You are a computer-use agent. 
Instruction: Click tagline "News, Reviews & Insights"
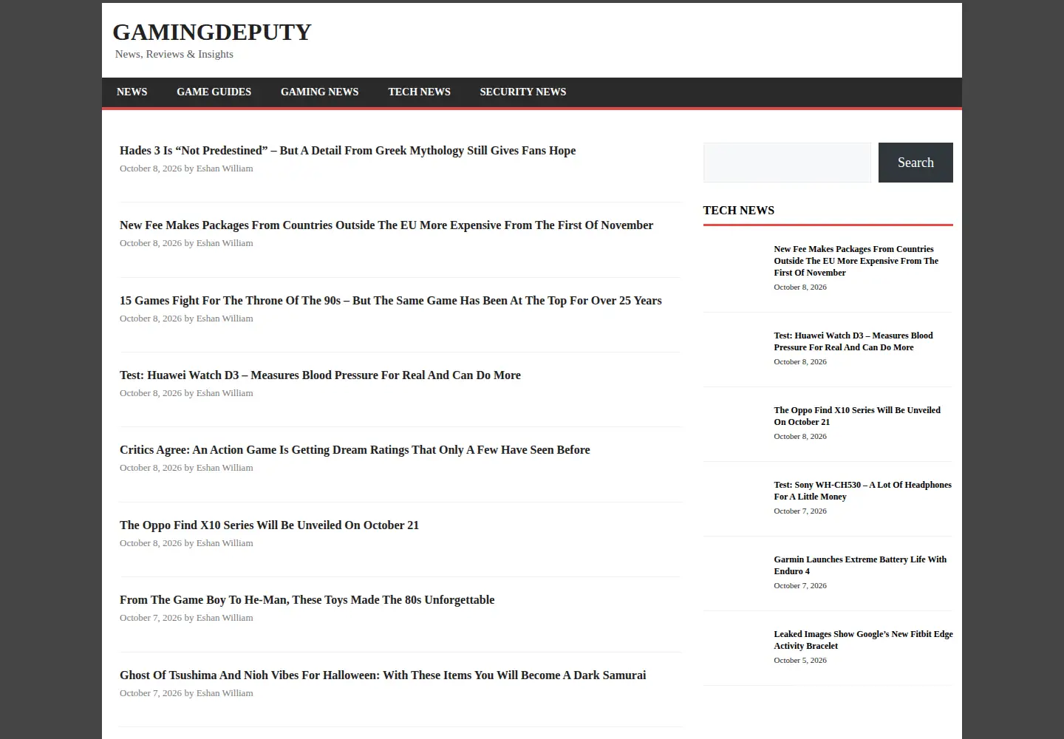[x=174, y=54]
